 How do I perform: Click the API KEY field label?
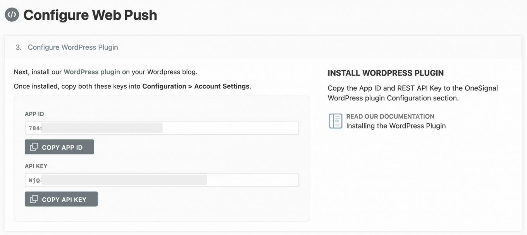point(36,166)
